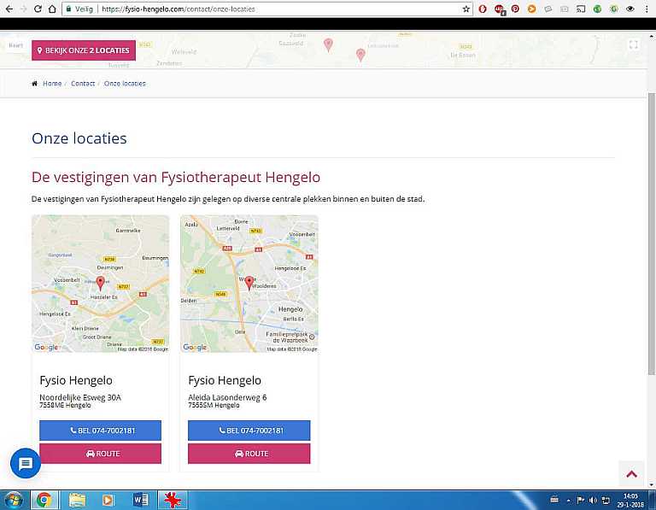Viewport: 656px width, 510px height.
Task: Click Fysio Hengelo heading above Aleida Lasonderweg
Action: point(225,380)
